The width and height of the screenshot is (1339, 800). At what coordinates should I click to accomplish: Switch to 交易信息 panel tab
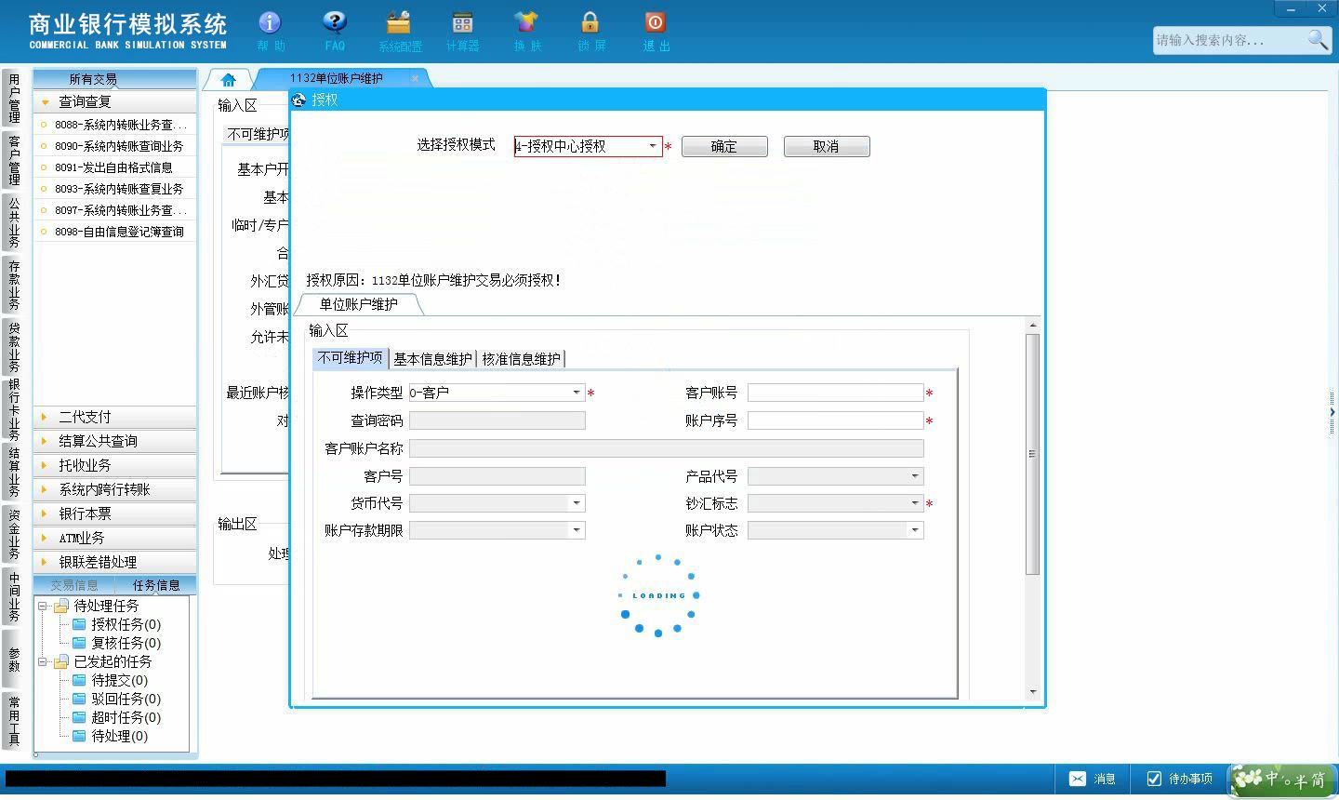click(x=74, y=585)
